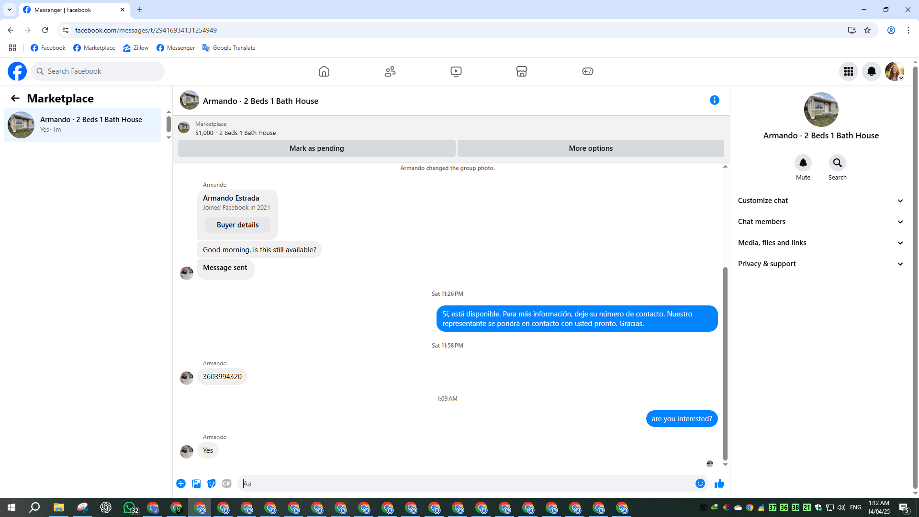
Task: Click the conversation information icon
Action: coord(714,100)
